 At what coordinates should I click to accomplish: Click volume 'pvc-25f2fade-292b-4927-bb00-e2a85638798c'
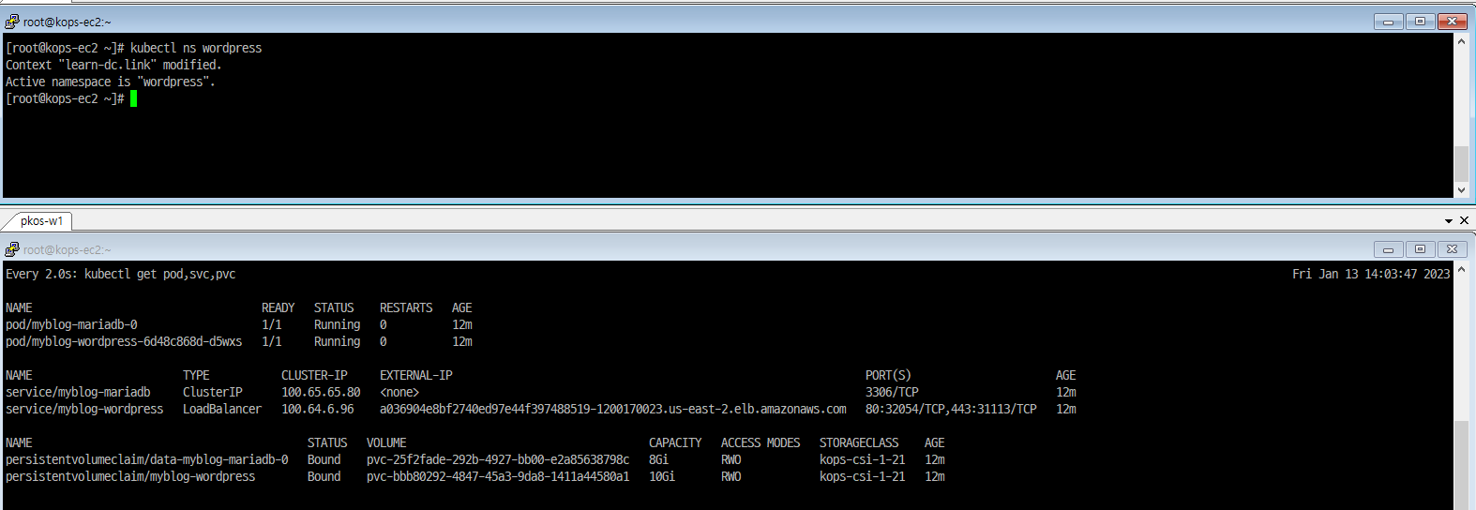coord(498,459)
